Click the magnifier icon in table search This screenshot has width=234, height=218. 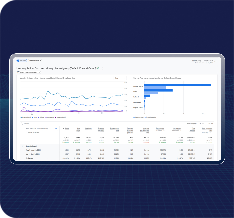click(x=22, y=124)
